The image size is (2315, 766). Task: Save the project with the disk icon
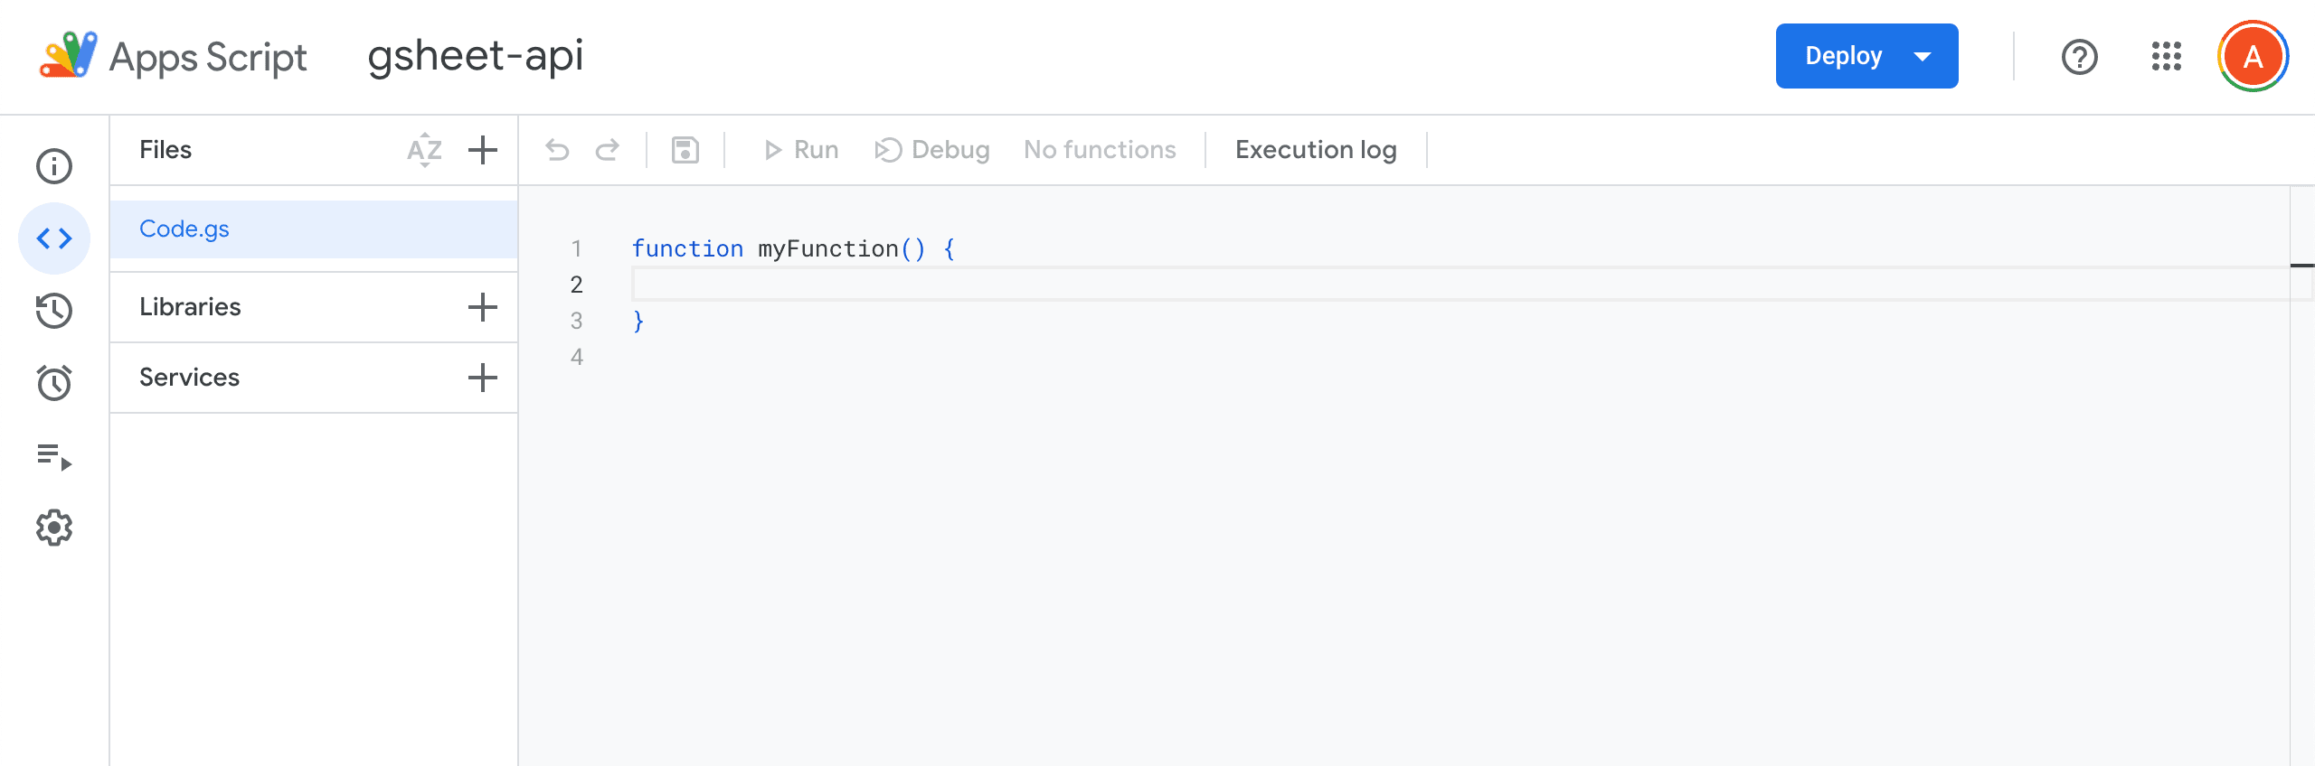[685, 150]
